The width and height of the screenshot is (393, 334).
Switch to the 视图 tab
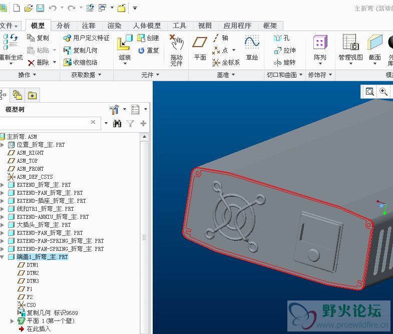(x=205, y=26)
